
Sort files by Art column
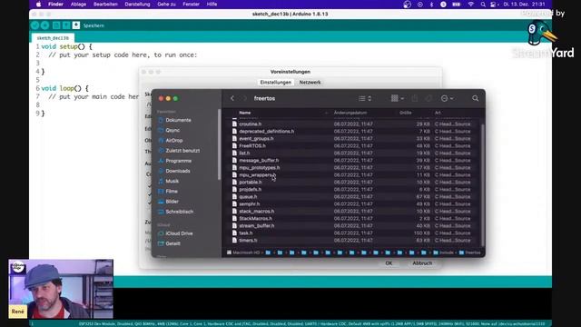pos(438,113)
